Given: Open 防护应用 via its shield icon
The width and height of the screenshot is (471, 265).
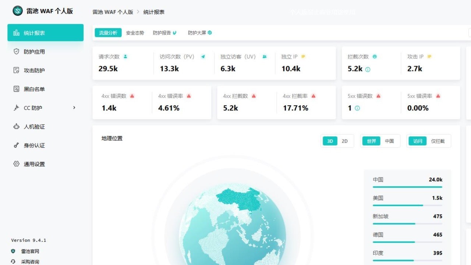Looking at the screenshot, I should pos(16,52).
